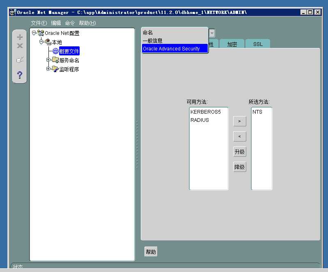Select the Oracle Net 配置 label
Image resolution: width=328 pixels, height=272 pixels.
(62, 33)
